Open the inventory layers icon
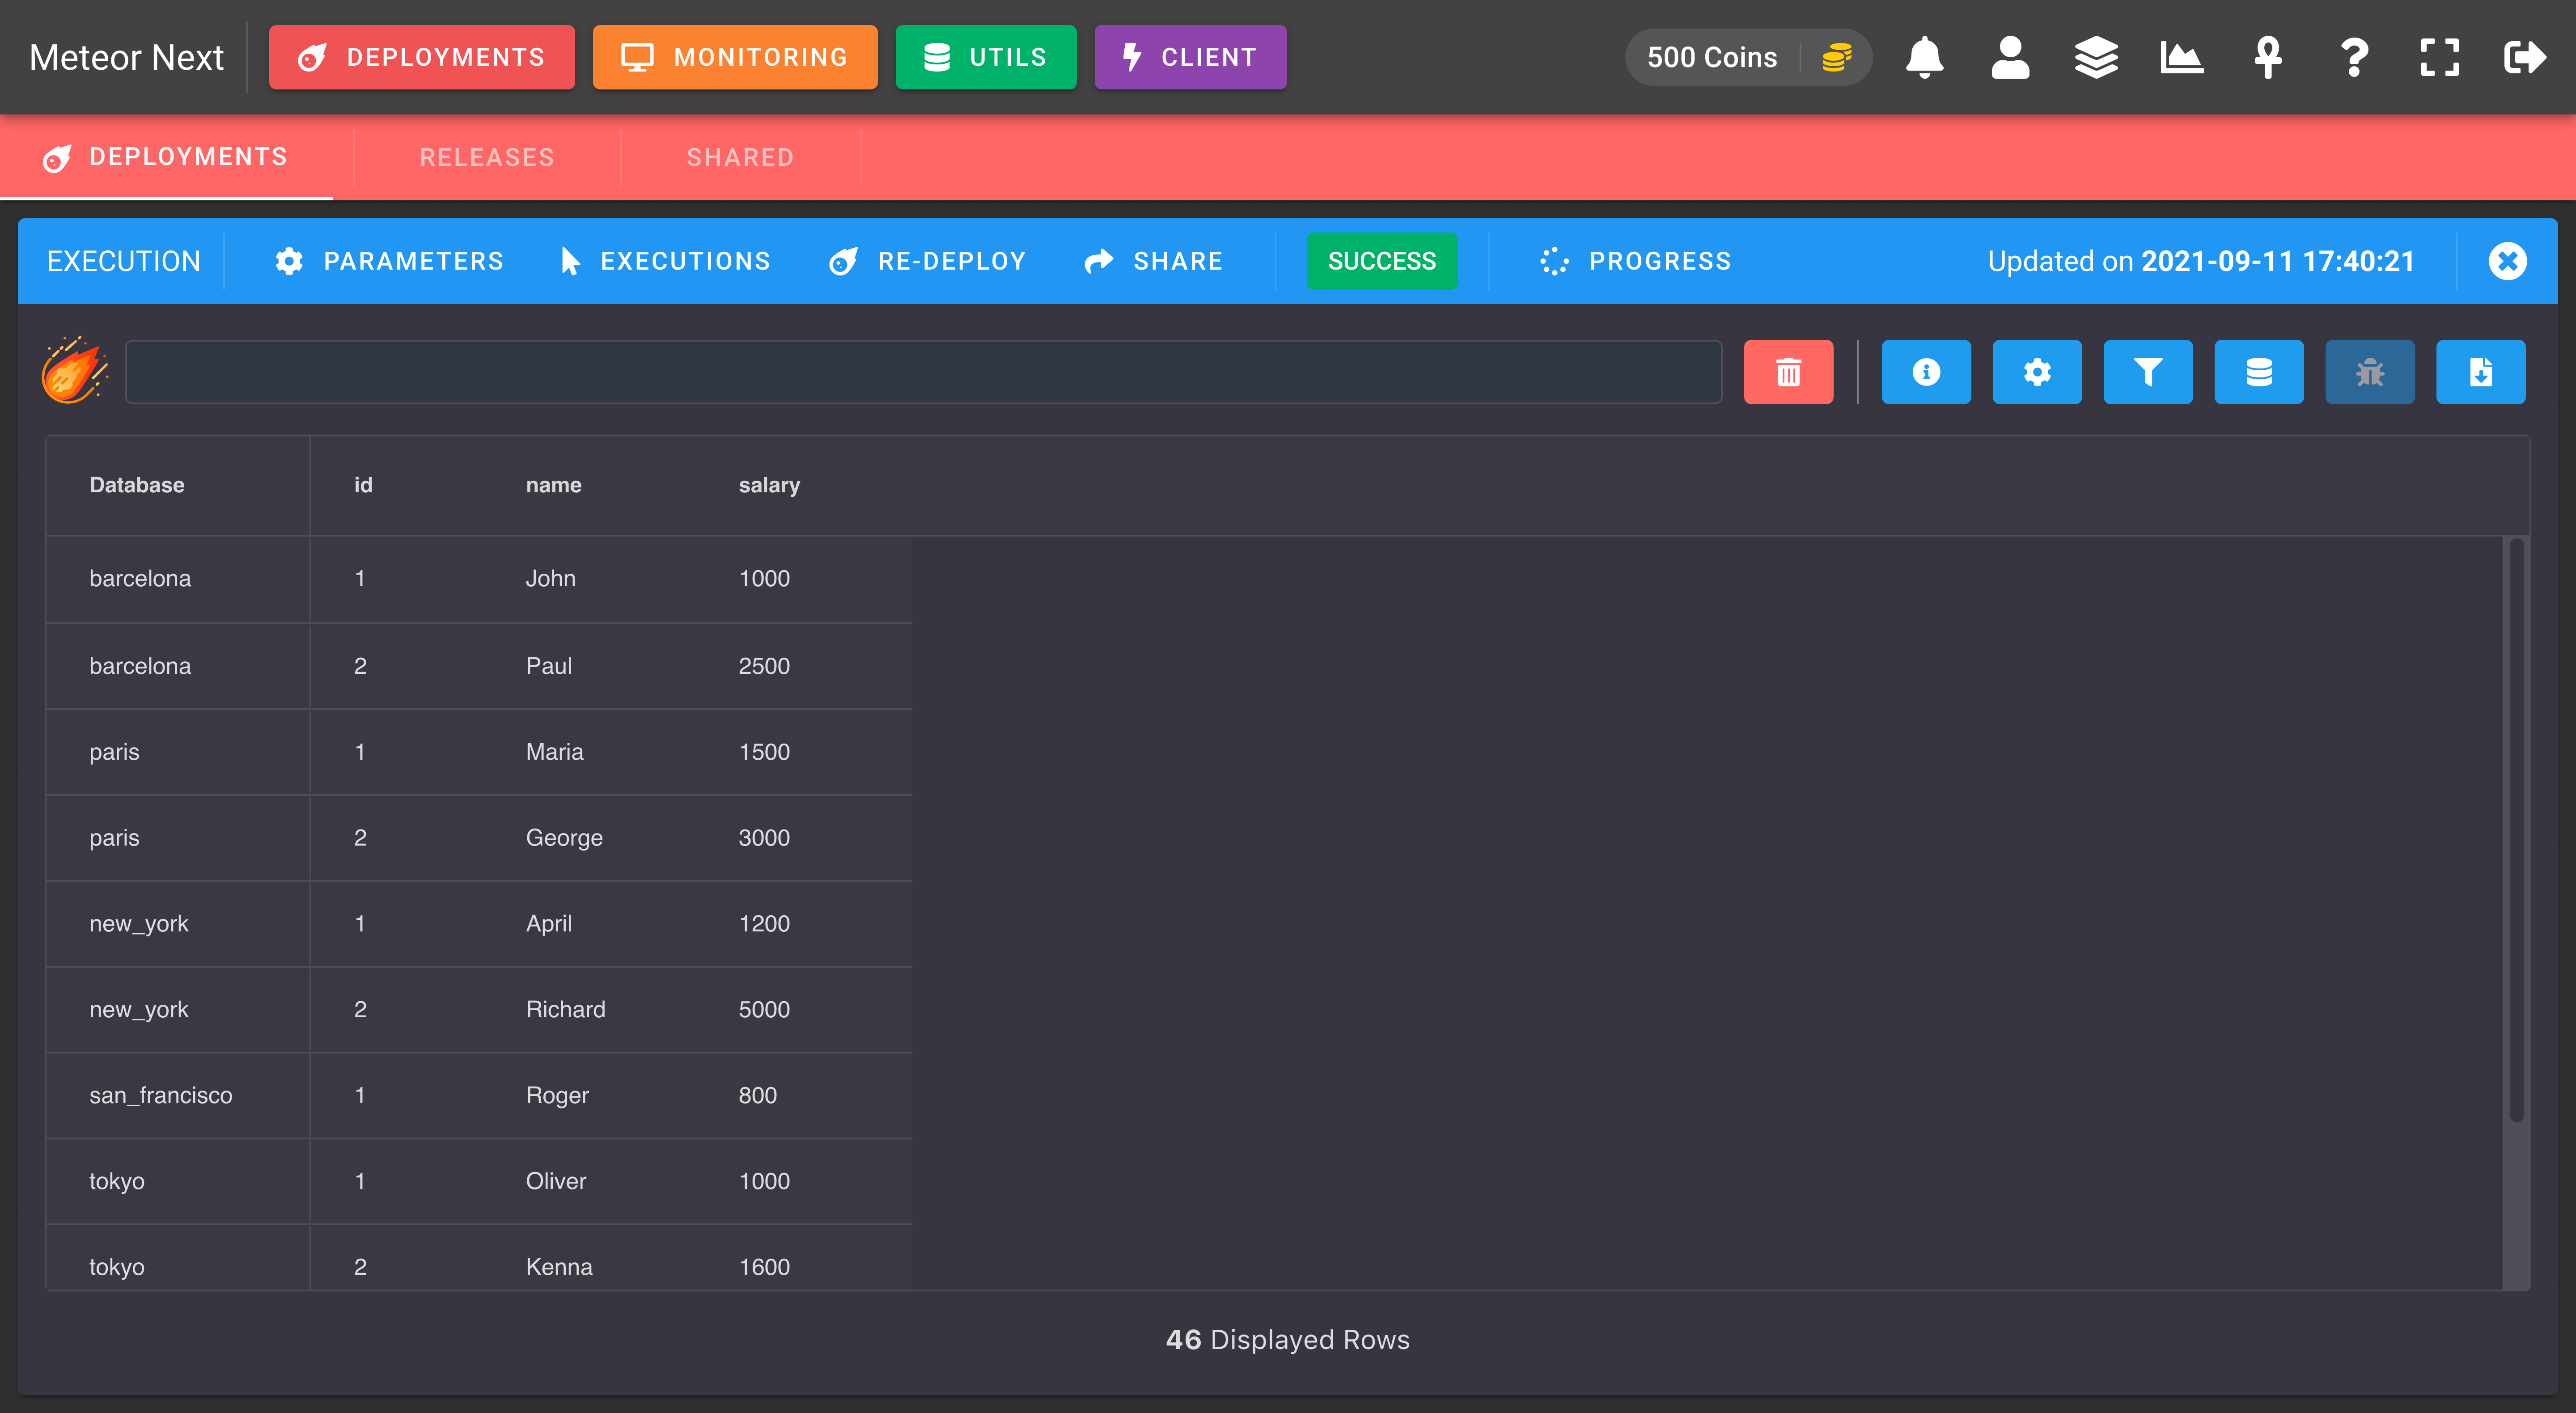Viewport: 2576px width, 1413px height. (2096, 57)
